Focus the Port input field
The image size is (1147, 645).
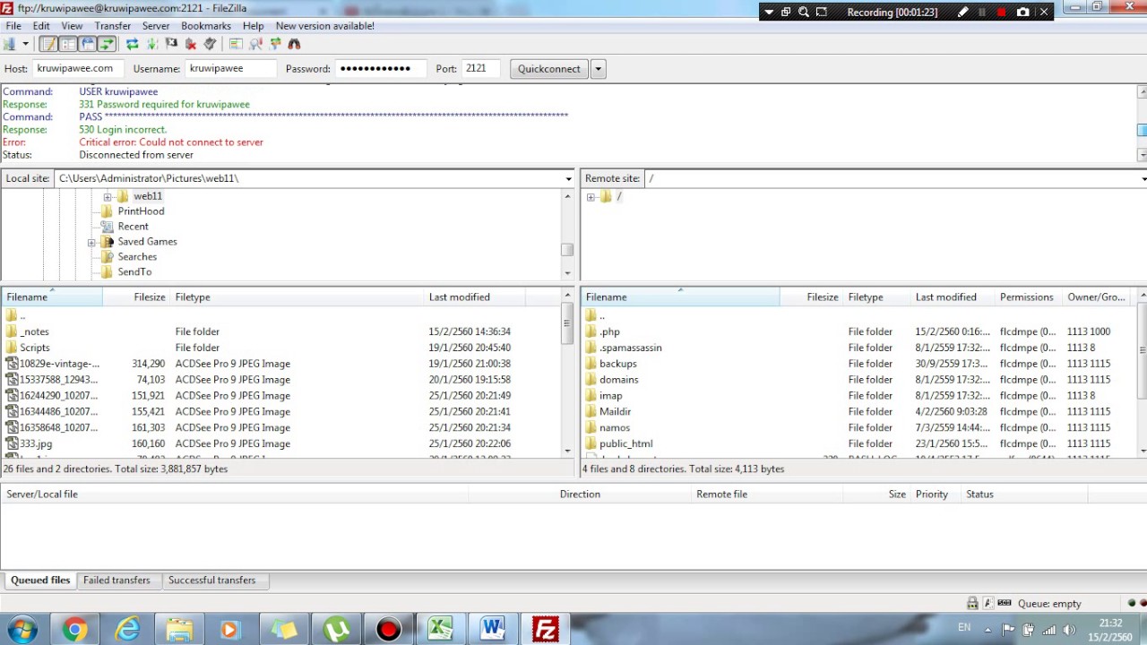[x=480, y=68]
